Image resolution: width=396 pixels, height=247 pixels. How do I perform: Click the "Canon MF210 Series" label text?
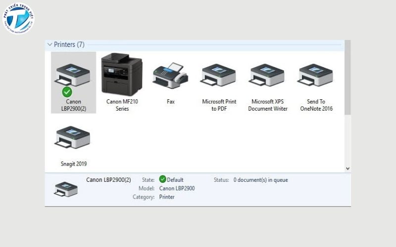click(122, 105)
